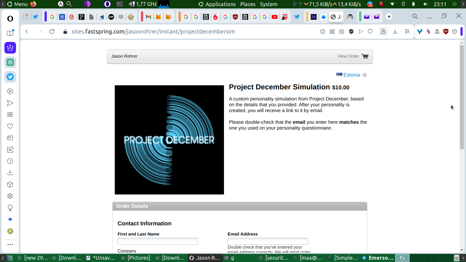Open a new tab with plus button
The width and height of the screenshot is (466, 262).
389,17
